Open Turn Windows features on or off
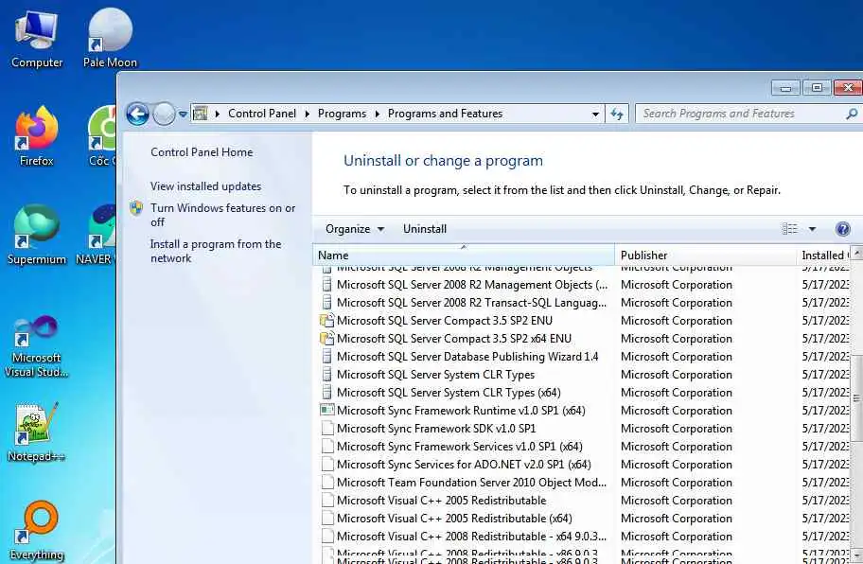The height and width of the screenshot is (564, 863). (223, 215)
